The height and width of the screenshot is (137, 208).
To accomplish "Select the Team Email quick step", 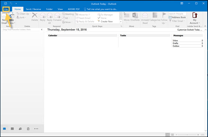I will (83, 18).
